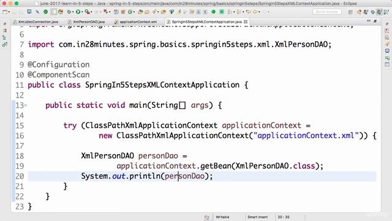Click in the Quick Access search field
This screenshot has height=221, width=392.
coord(327,12)
